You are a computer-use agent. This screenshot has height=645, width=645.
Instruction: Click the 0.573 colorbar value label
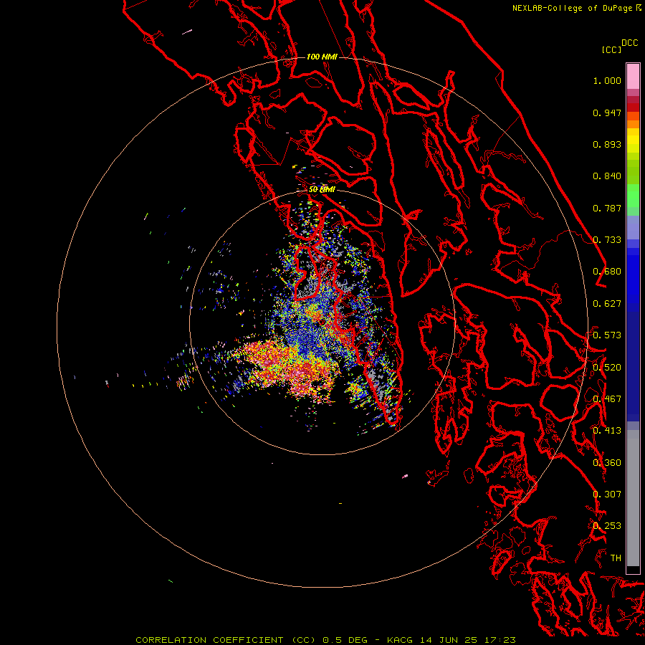pos(607,335)
